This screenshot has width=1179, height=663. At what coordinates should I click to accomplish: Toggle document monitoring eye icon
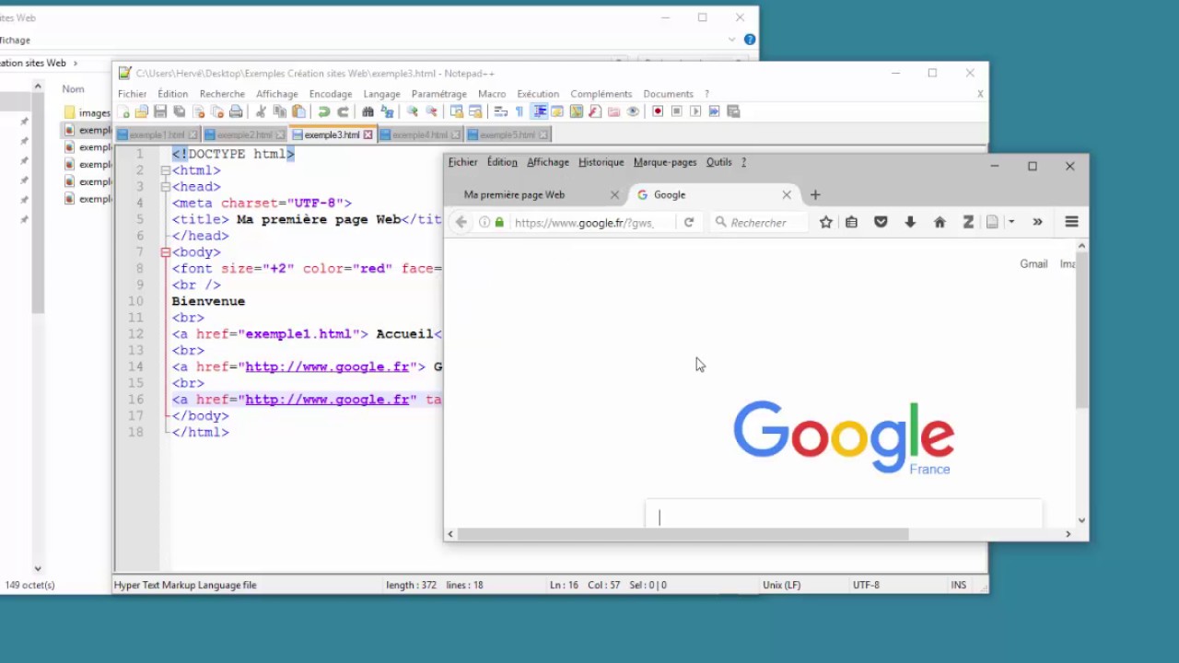point(633,111)
